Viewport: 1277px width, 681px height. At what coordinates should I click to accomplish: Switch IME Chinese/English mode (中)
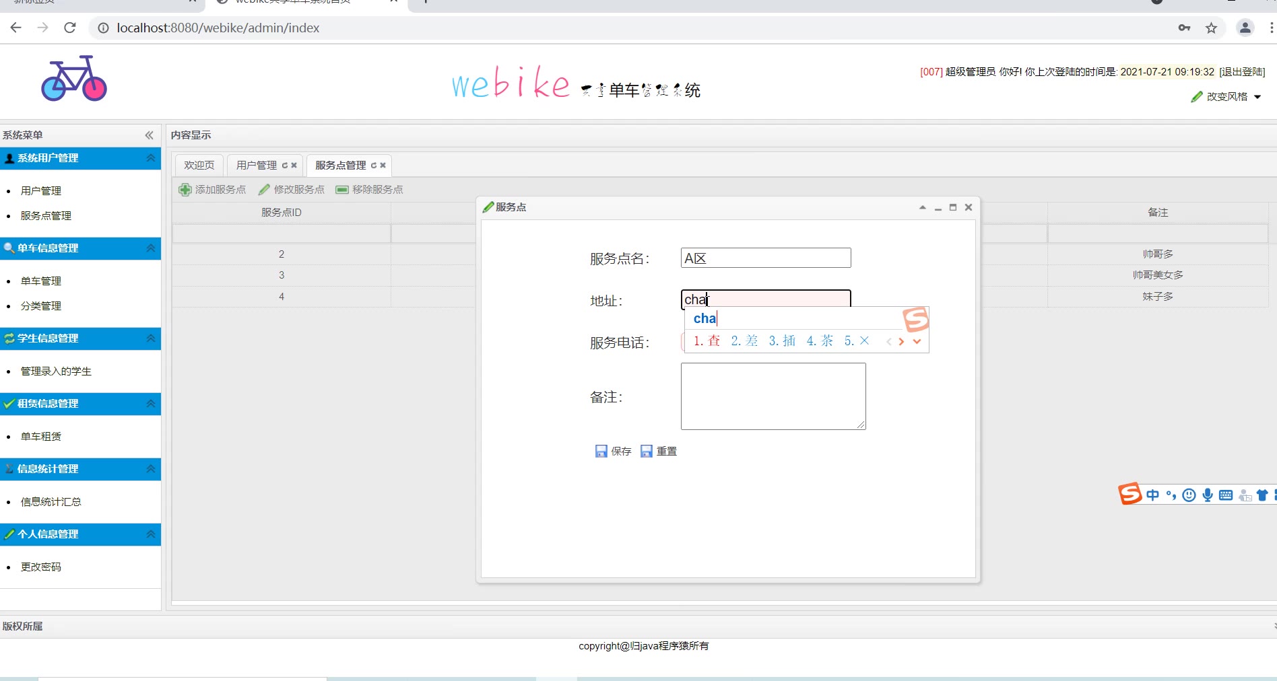click(1153, 495)
